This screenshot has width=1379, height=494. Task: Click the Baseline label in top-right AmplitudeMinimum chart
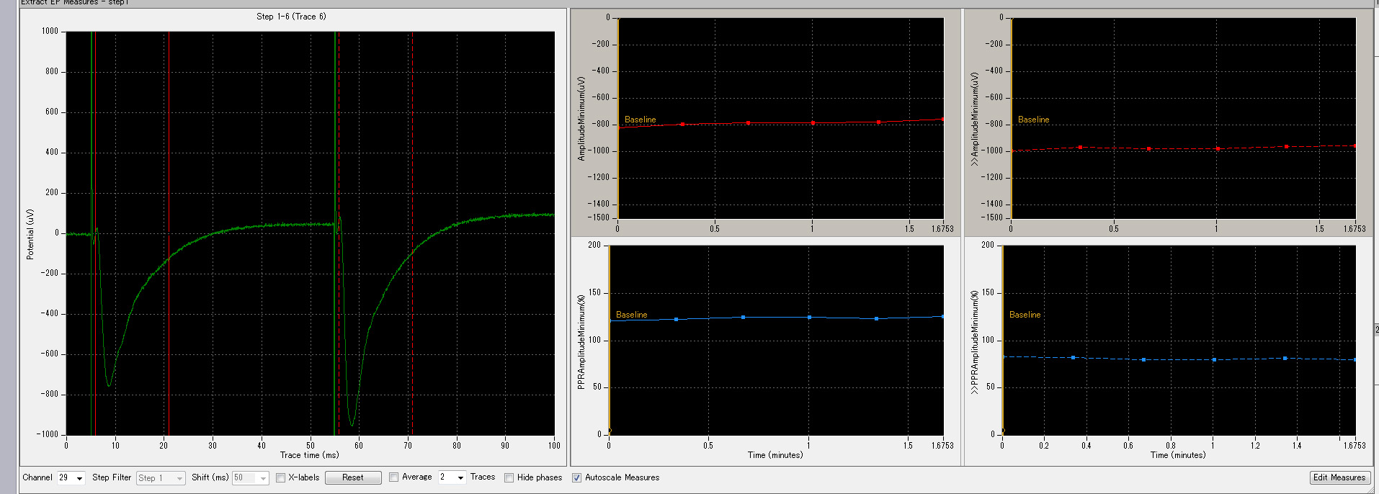tap(1033, 120)
